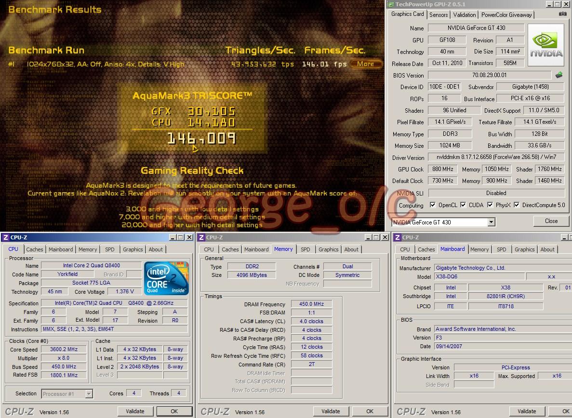The width and height of the screenshot is (572, 418).
Task: Toggle the DirectCompute 5.0 checkbox
Action: (x=517, y=205)
